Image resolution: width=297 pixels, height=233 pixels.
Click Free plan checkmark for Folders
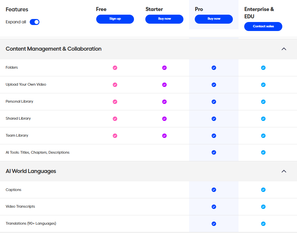[x=115, y=68]
